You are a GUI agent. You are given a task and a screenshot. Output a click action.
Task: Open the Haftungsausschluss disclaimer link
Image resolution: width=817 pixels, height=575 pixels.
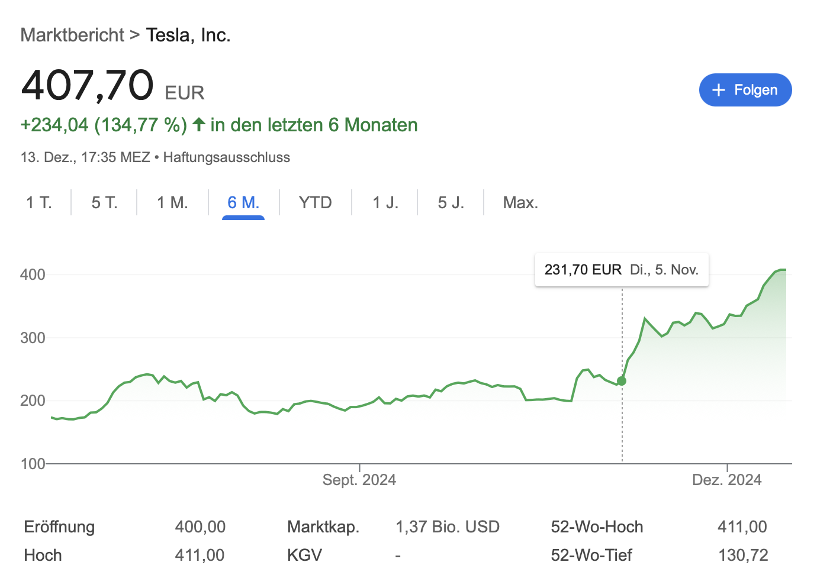coord(226,157)
